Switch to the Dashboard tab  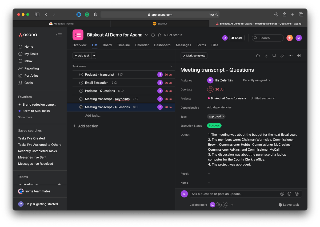coord(162,45)
